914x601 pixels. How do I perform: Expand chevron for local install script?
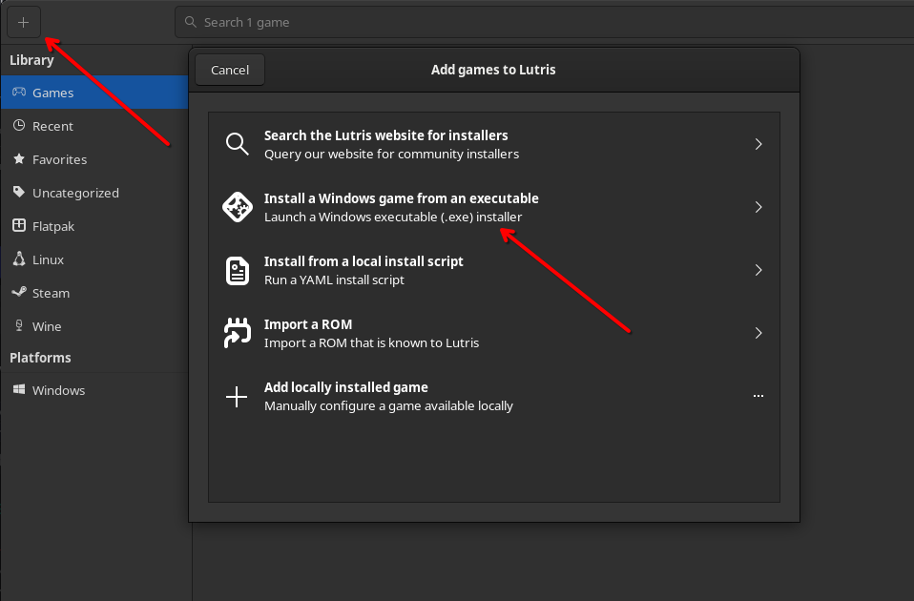click(x=758, y=270)
